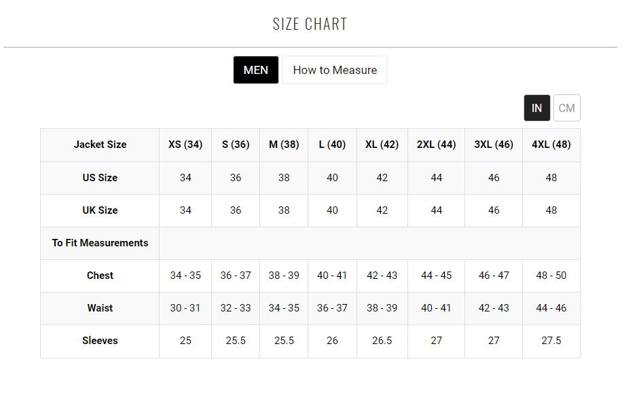Click the Waist row label
The width and height of the screenshot is (639, 397).
pos(100,308)
